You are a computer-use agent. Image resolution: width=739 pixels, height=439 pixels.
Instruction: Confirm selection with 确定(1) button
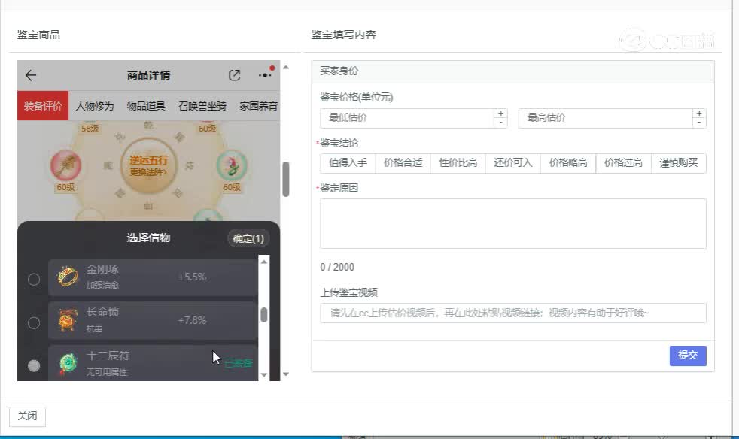tap(248, 238)
